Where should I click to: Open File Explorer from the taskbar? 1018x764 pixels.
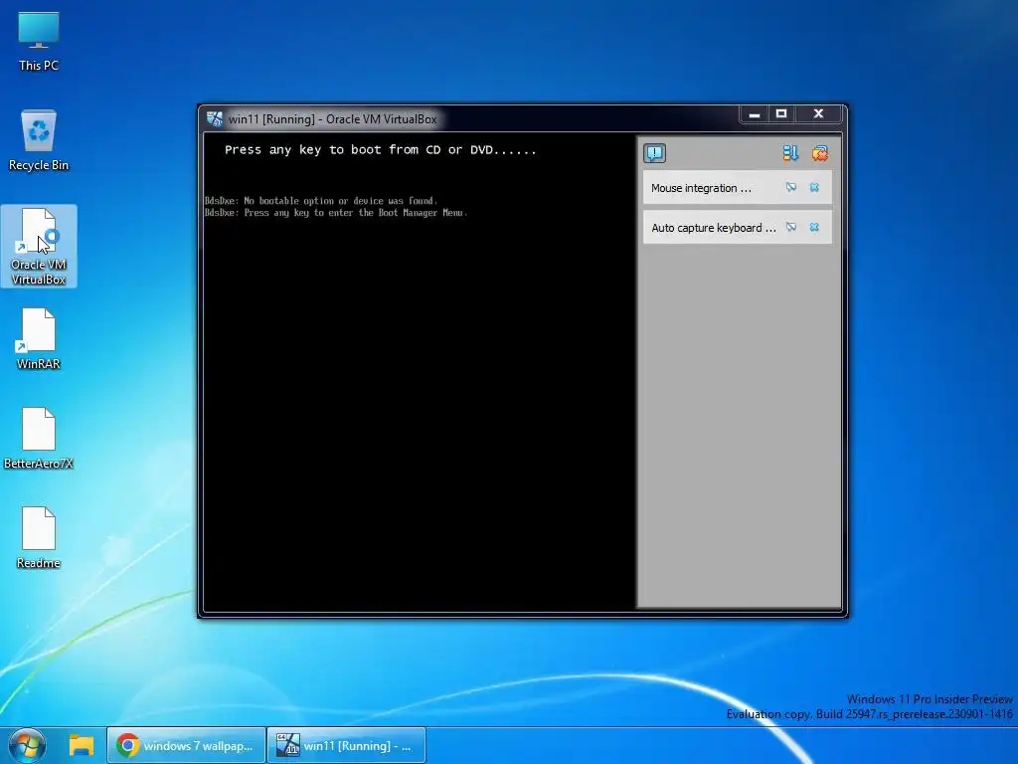82,745
